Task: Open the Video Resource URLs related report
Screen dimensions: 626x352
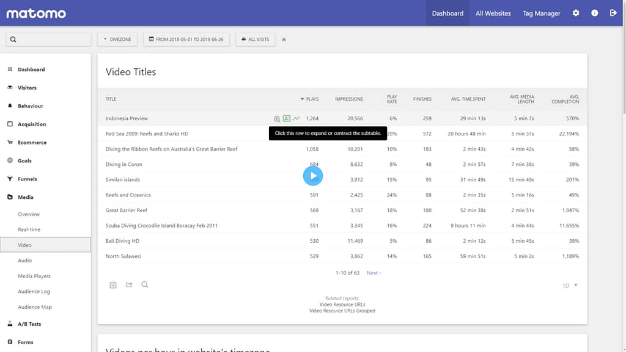Action: [x=342, y=304]
